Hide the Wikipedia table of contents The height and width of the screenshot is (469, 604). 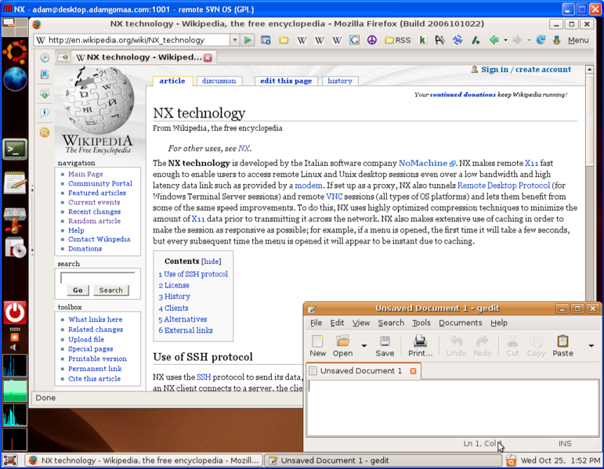(x=211, y=262)
